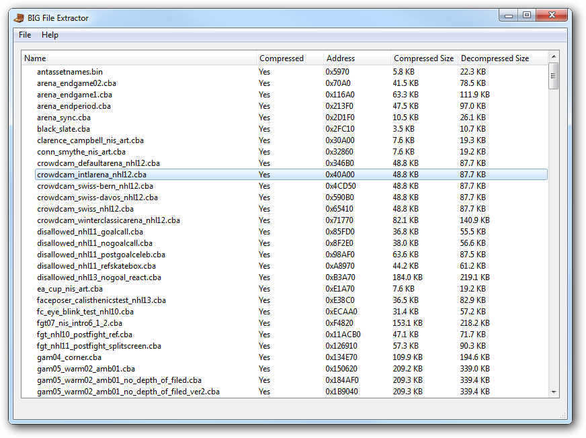The image size is (586, 438).
Task: Open the Help menu
Action: [50, 35]
